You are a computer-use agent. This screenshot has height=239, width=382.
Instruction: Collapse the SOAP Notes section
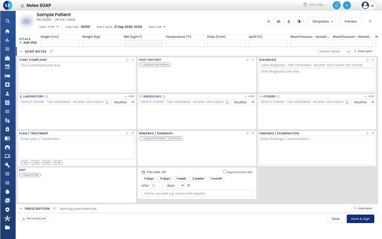pyautogui.click(x=21, y=52)
